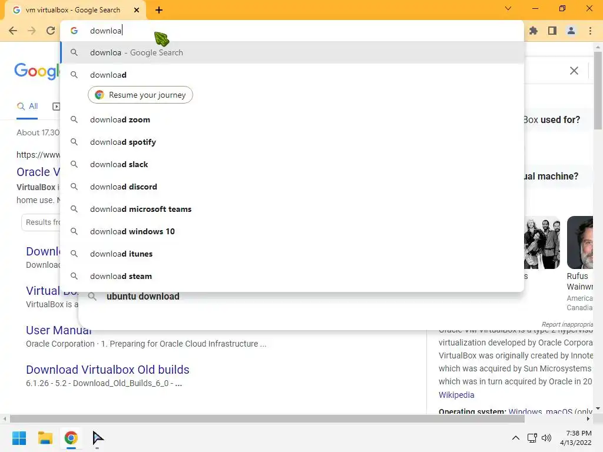The height and width of the screenshot is (452, 603).
Task: Choose the 'download discord' suggestion
Action: (x=292, y=187)
